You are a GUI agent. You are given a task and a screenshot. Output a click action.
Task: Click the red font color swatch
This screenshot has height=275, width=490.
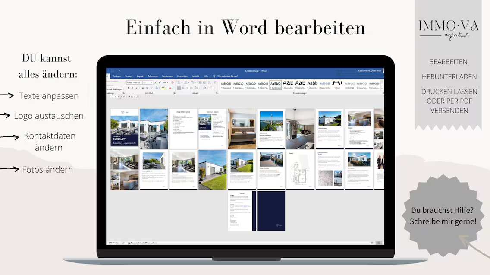[x=170, y=88]
